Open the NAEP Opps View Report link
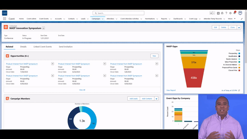The height and width of the screenshot is (139, 247). (171, 90)
